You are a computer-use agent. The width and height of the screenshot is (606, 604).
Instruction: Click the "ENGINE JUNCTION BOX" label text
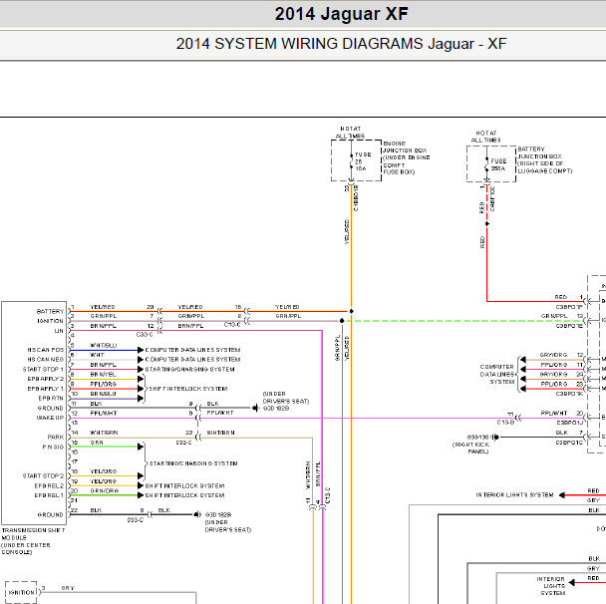405,147
